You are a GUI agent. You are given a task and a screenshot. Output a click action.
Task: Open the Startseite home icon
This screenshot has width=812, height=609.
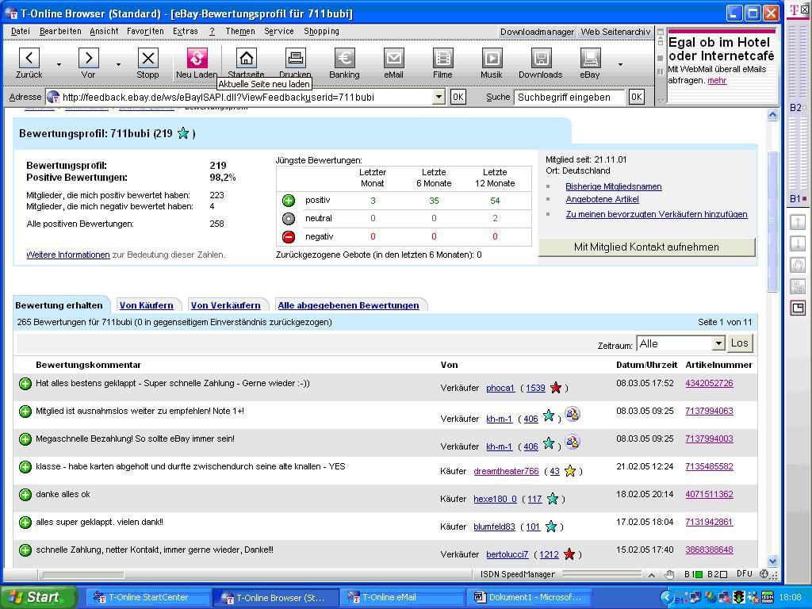point(247,57)
